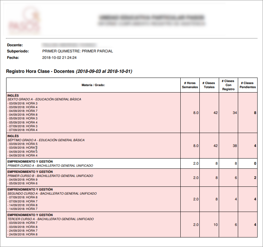The height and width of the screenshot is (247, 263).
Task: Click the total classes value 10 for Tercer Curso A
Action: [215, 225]
